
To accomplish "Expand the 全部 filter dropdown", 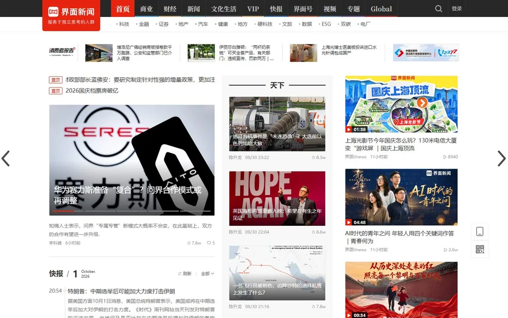I will (207, 273).
